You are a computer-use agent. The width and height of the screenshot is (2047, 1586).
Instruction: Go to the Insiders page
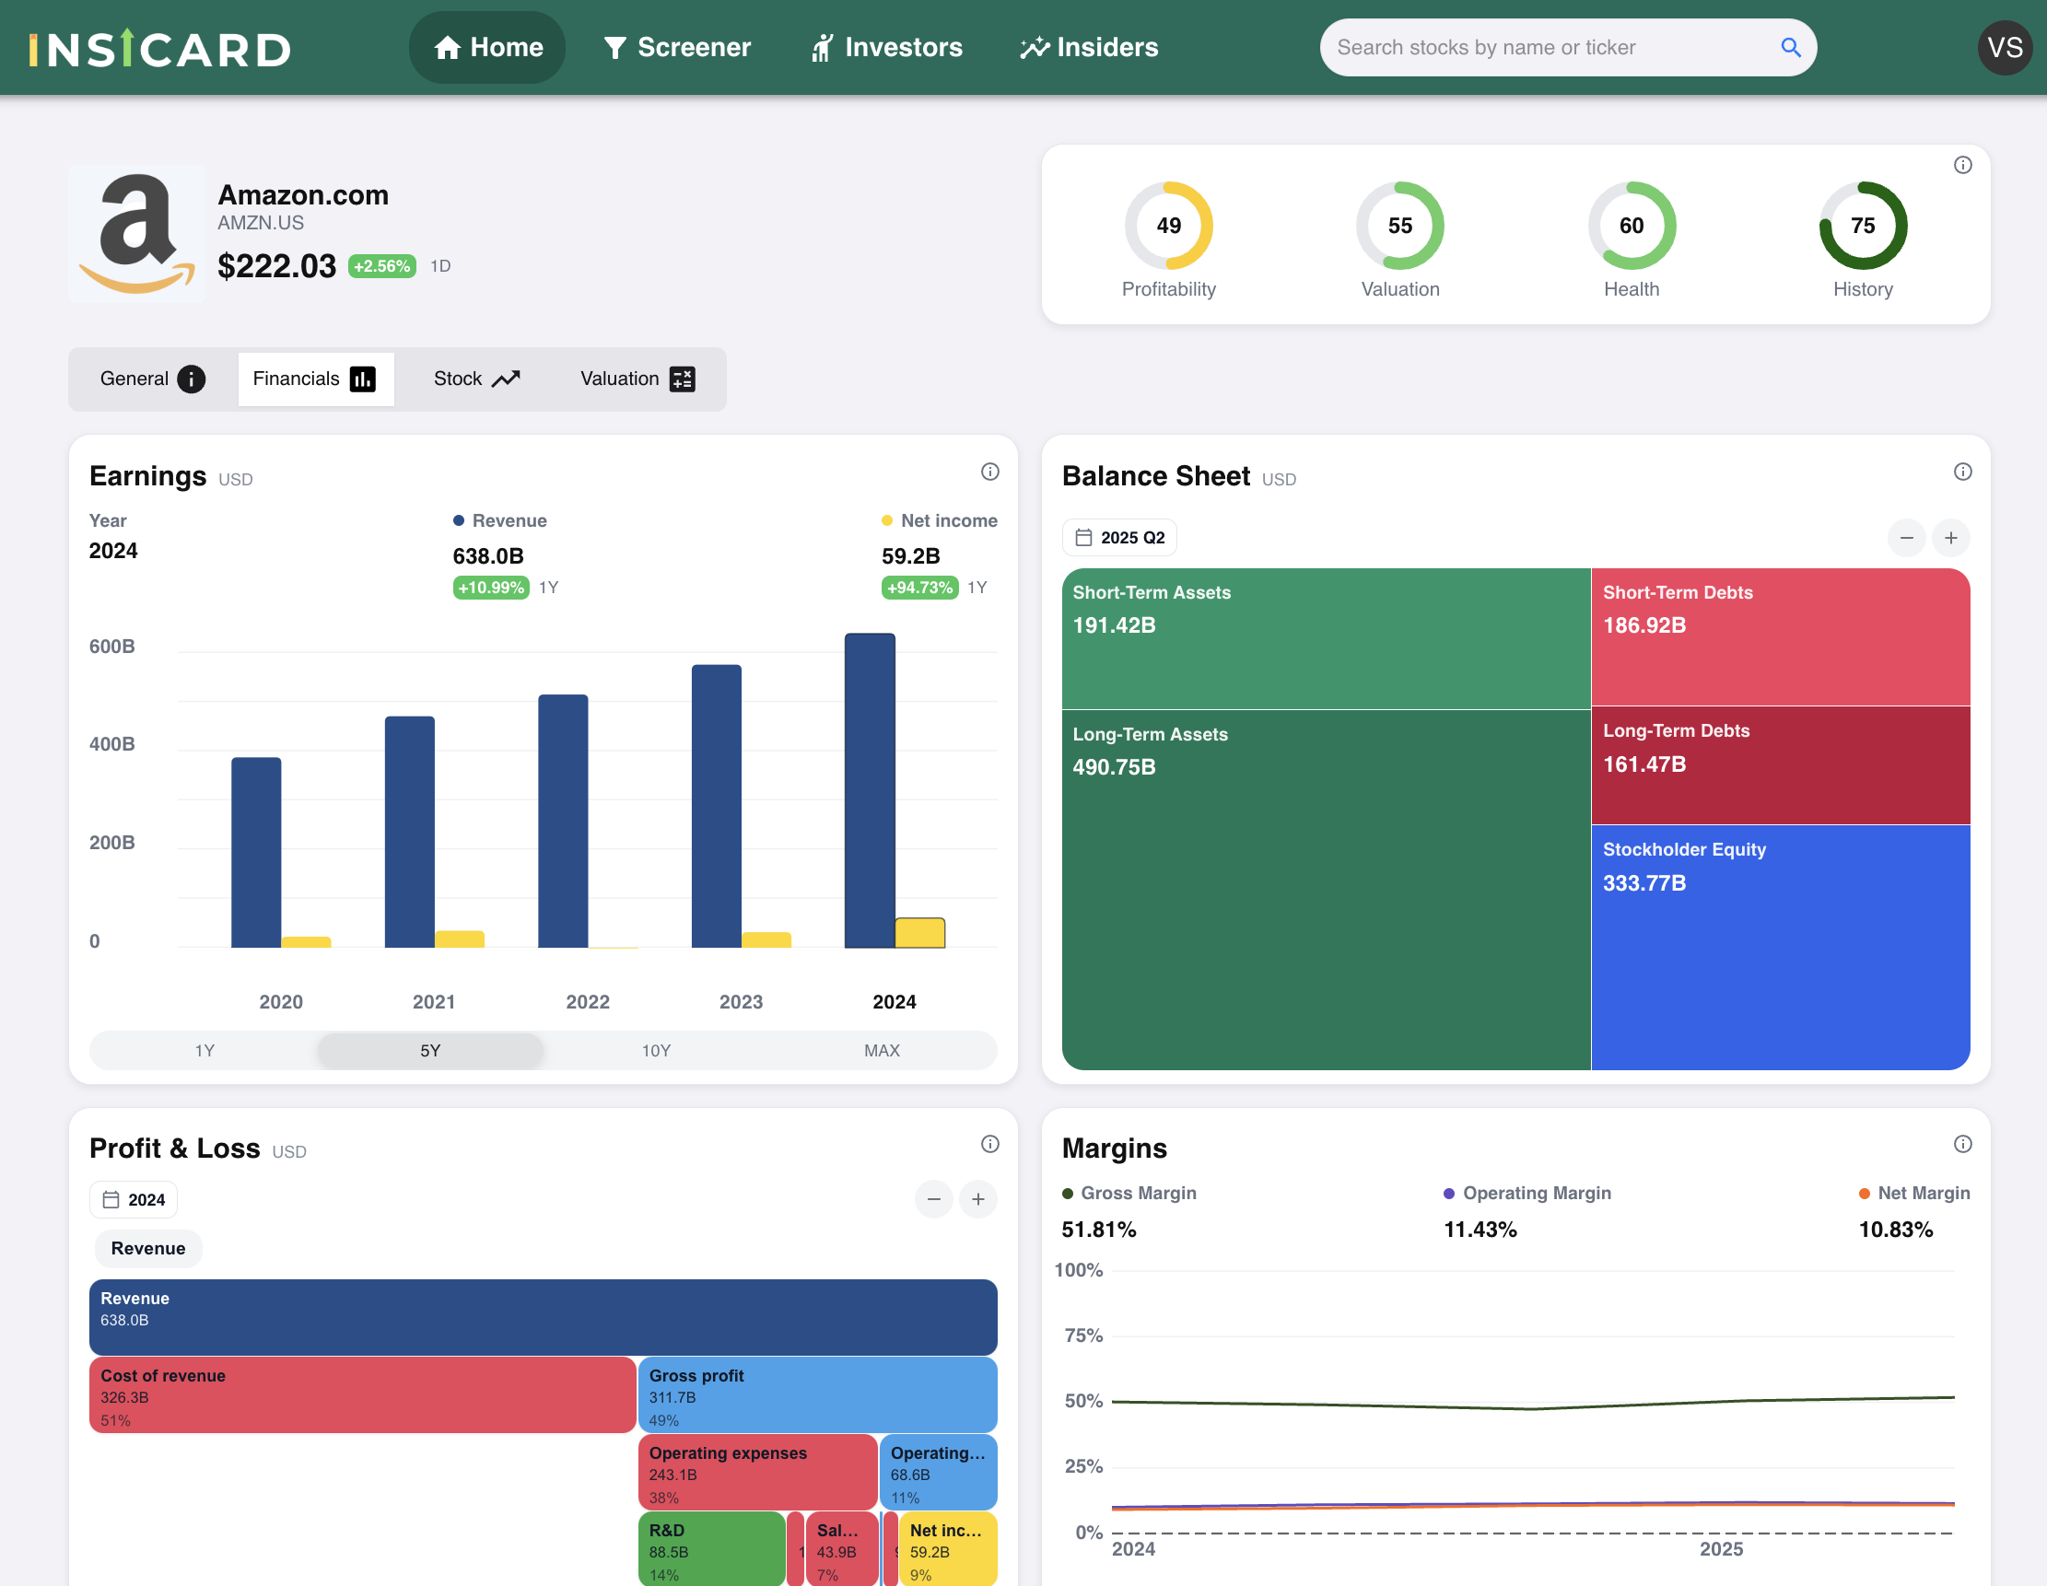tap(1089, 48)
